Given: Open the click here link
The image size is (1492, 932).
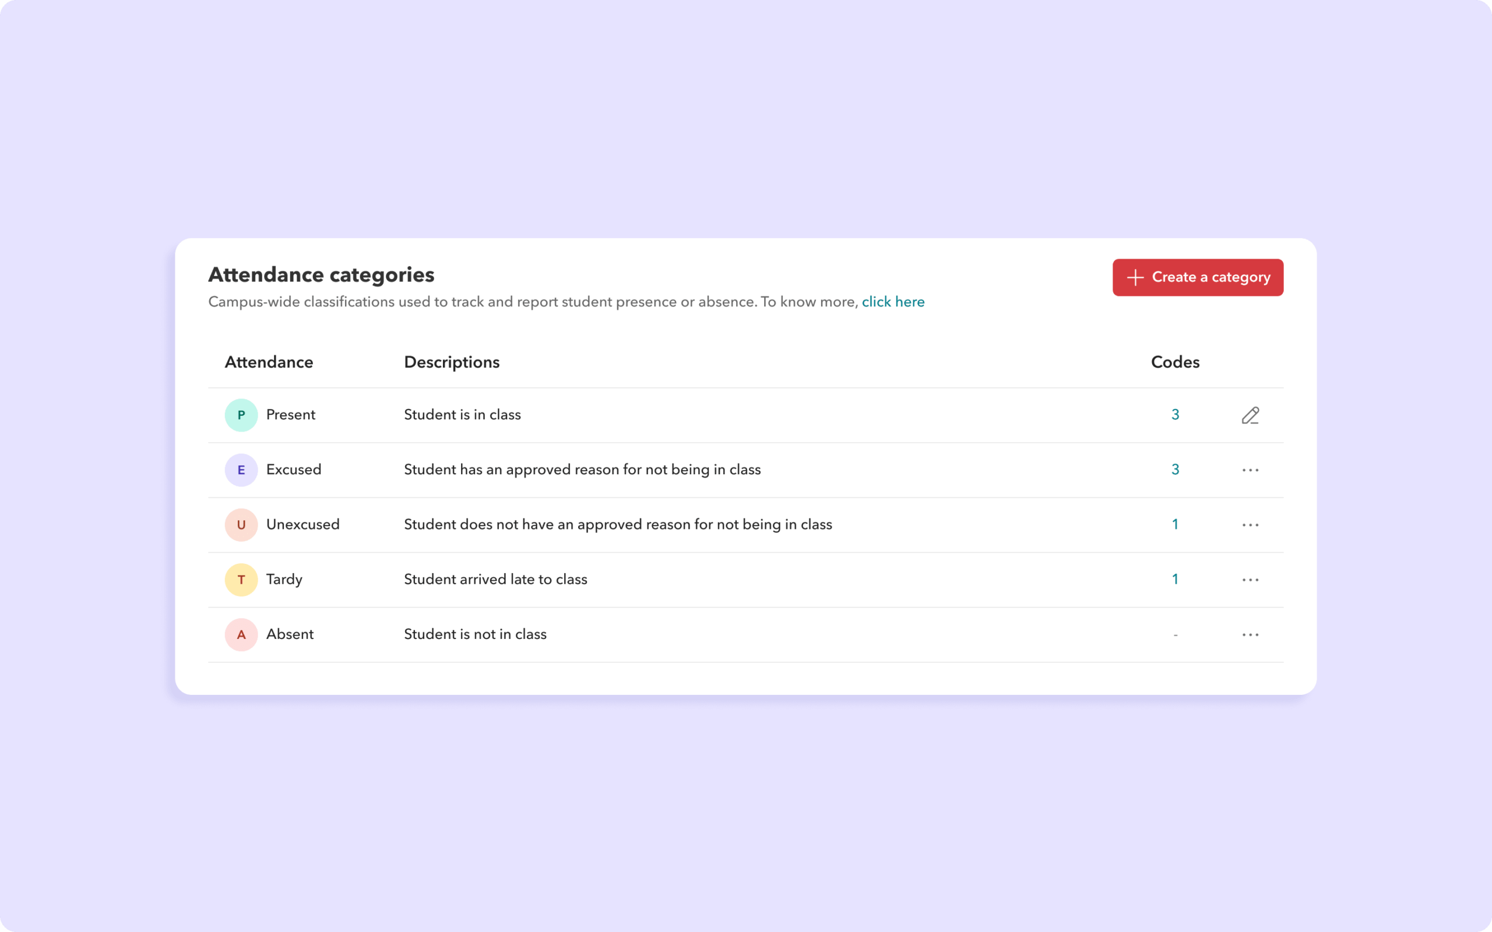Looking at the screenshot, I should [x=893, y=301].
